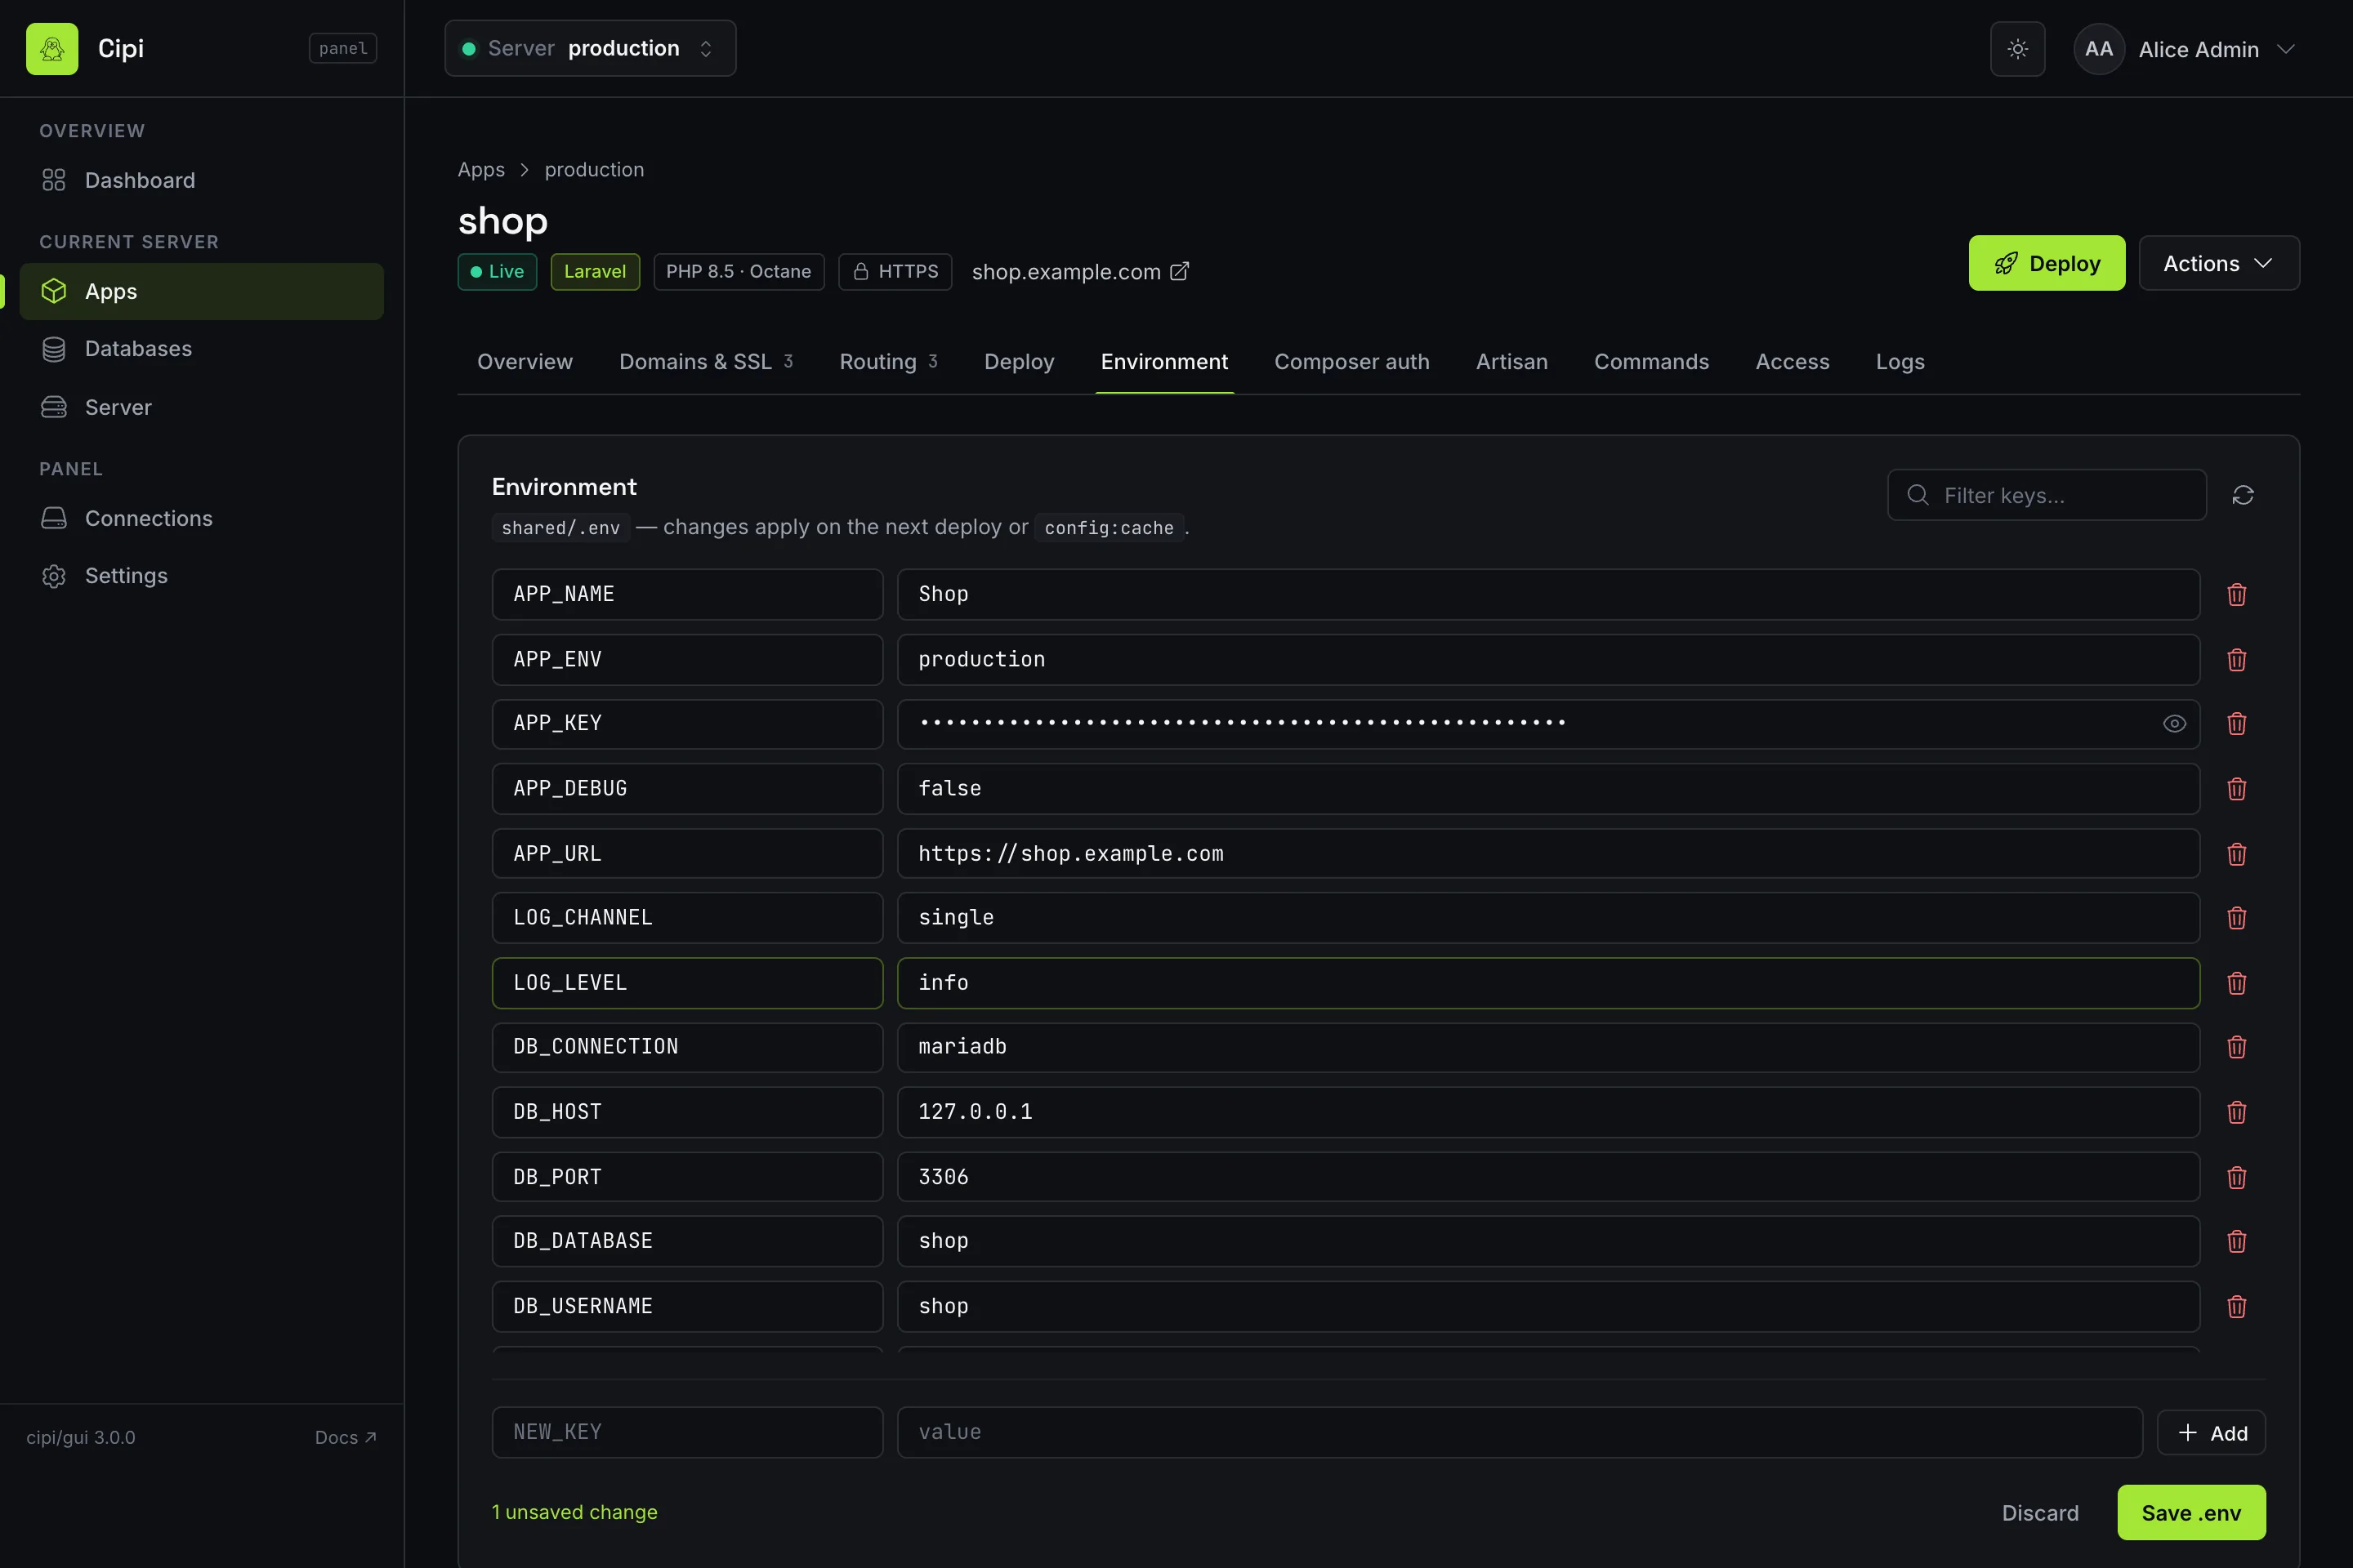Reload environment with the refresh icon

pos(2243,495)
